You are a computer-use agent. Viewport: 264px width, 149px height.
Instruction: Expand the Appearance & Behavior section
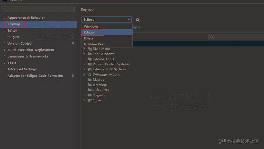pyautogui.click(x=5, y=18)
